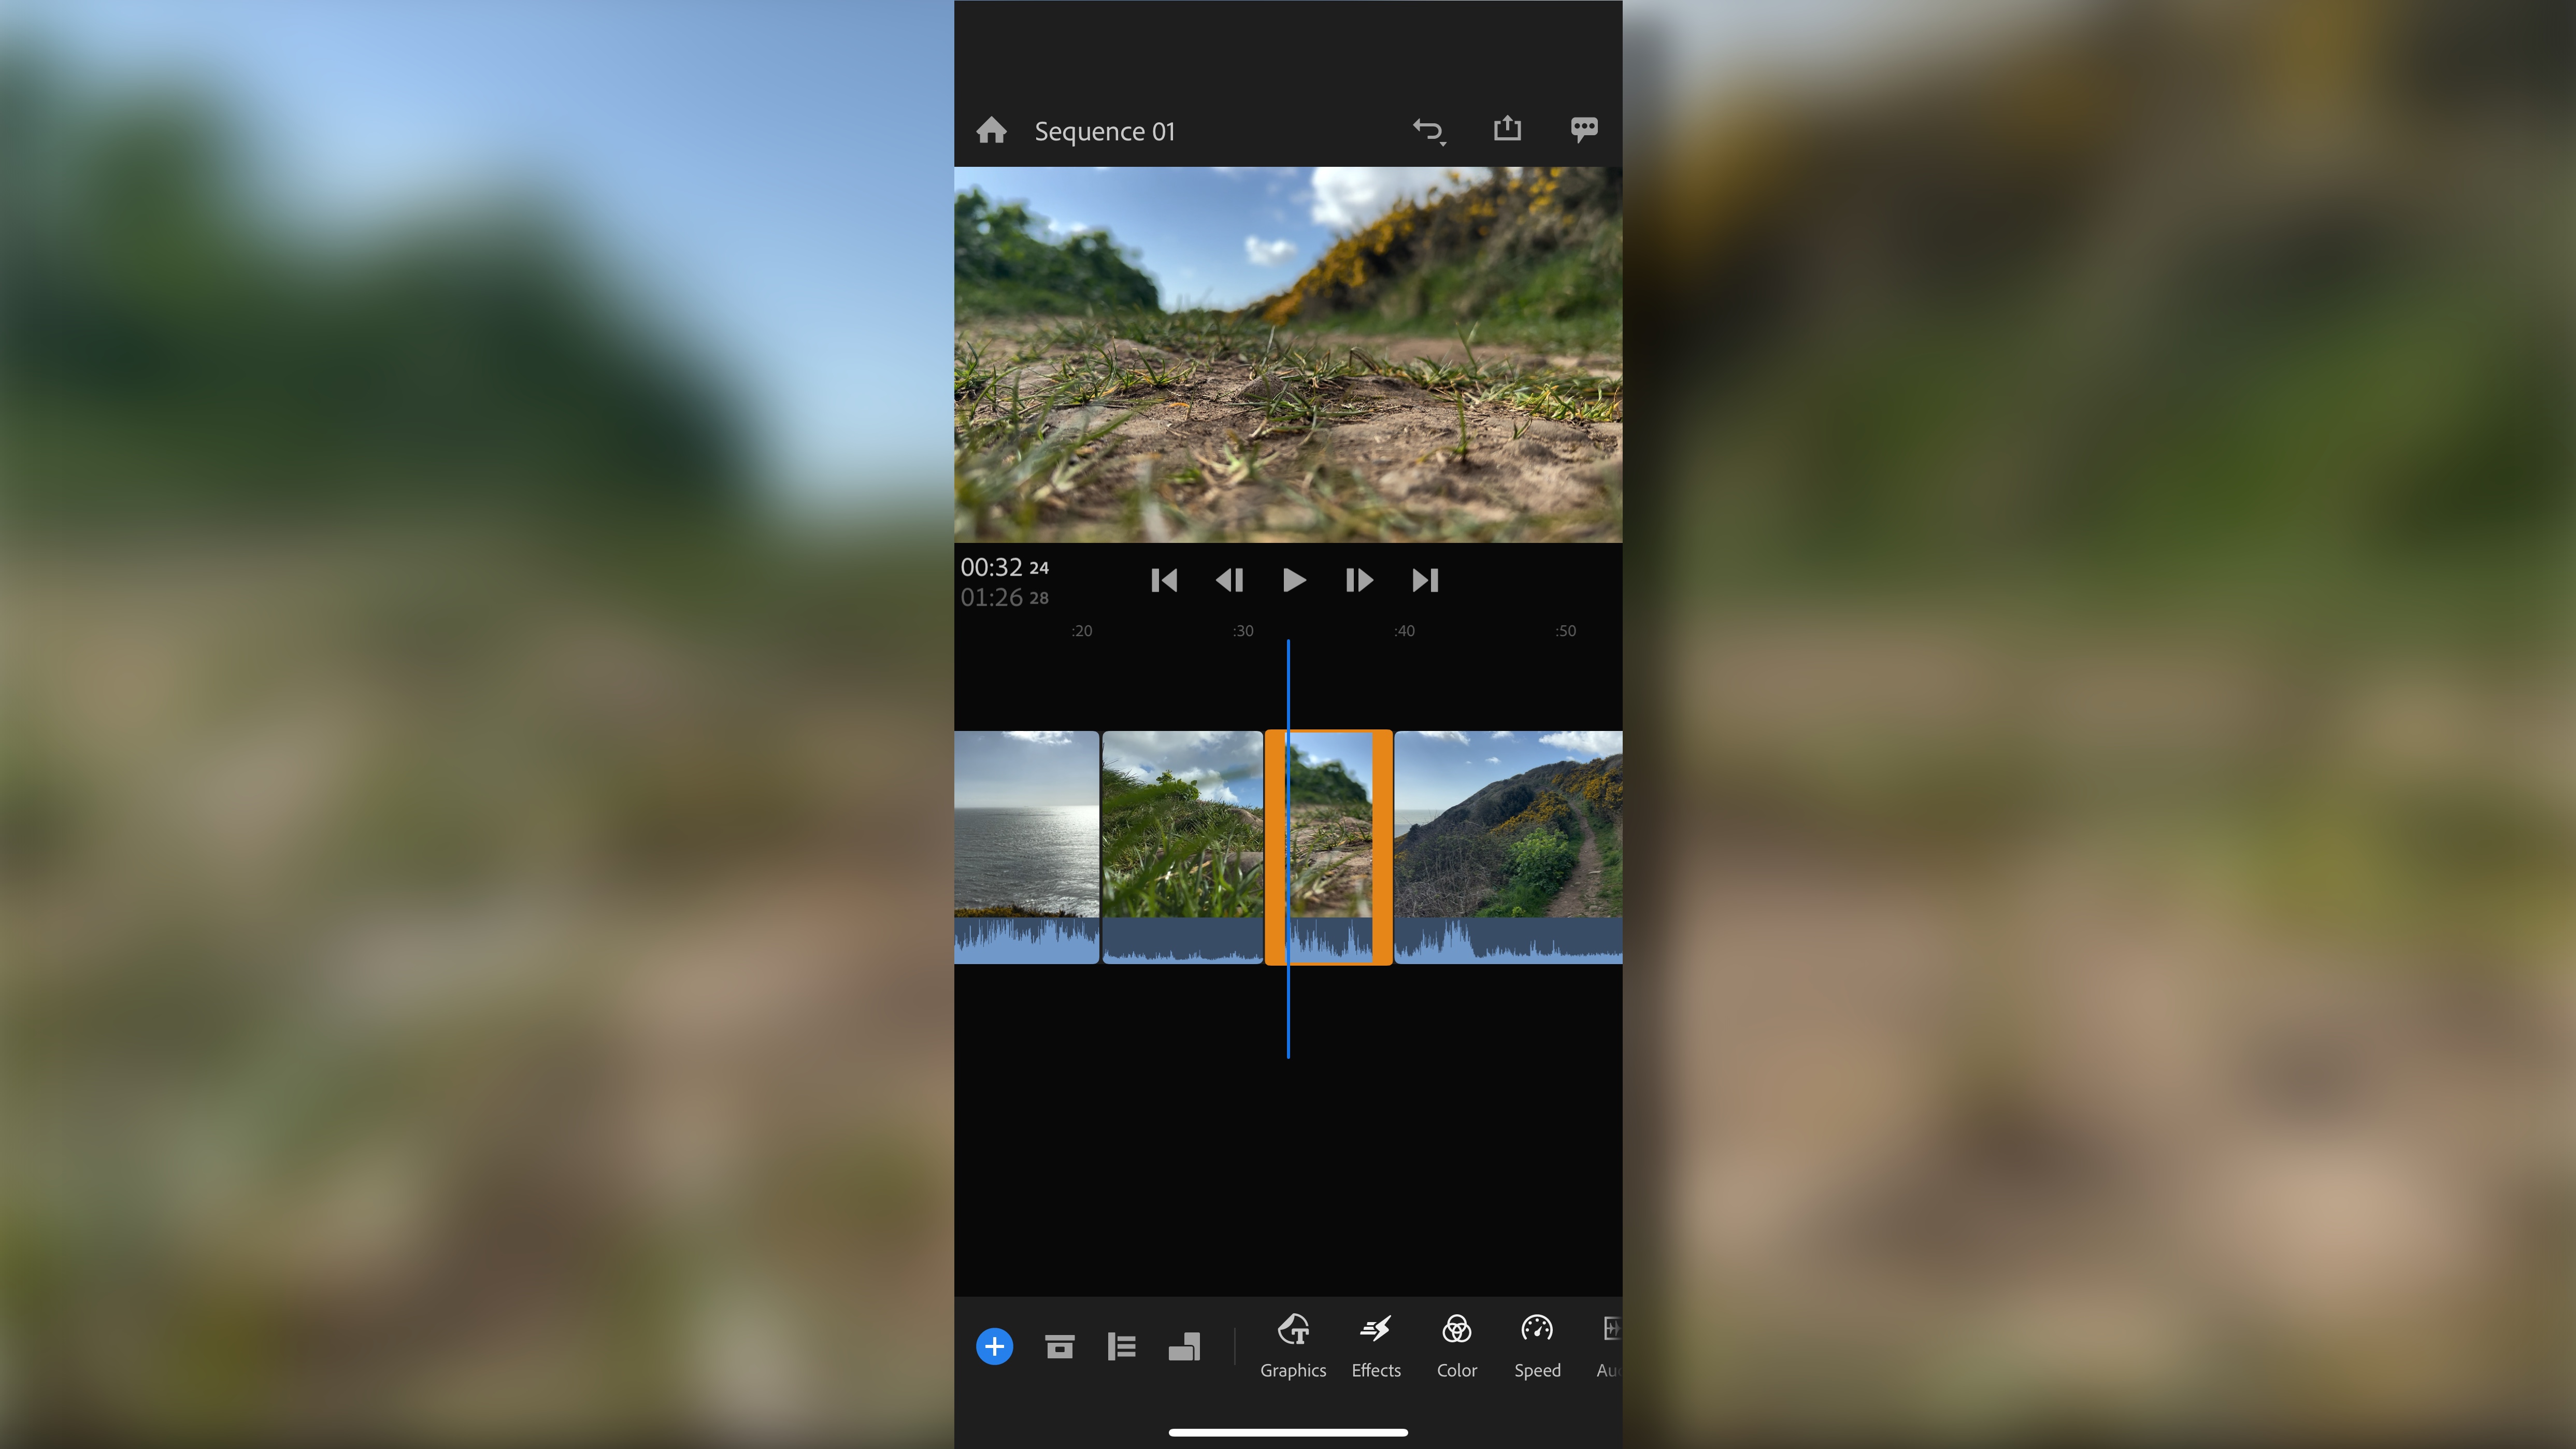The height and width of the screenshot is (1449, 2576).
Task: Open the feedback speech bubble icon
Action: (1583, 130)
